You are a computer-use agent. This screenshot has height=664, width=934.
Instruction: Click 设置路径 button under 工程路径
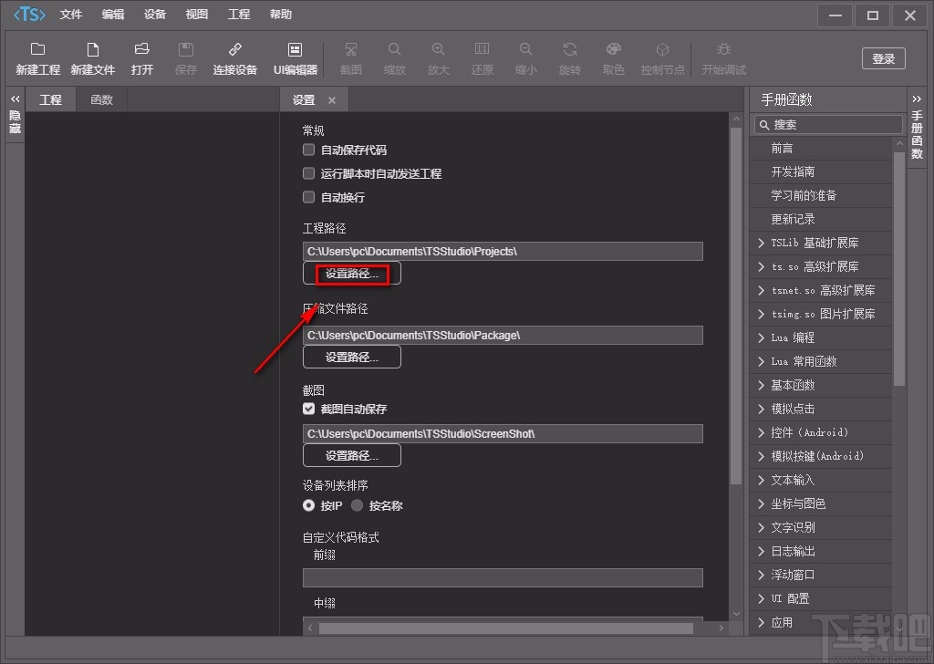[352, 274]
